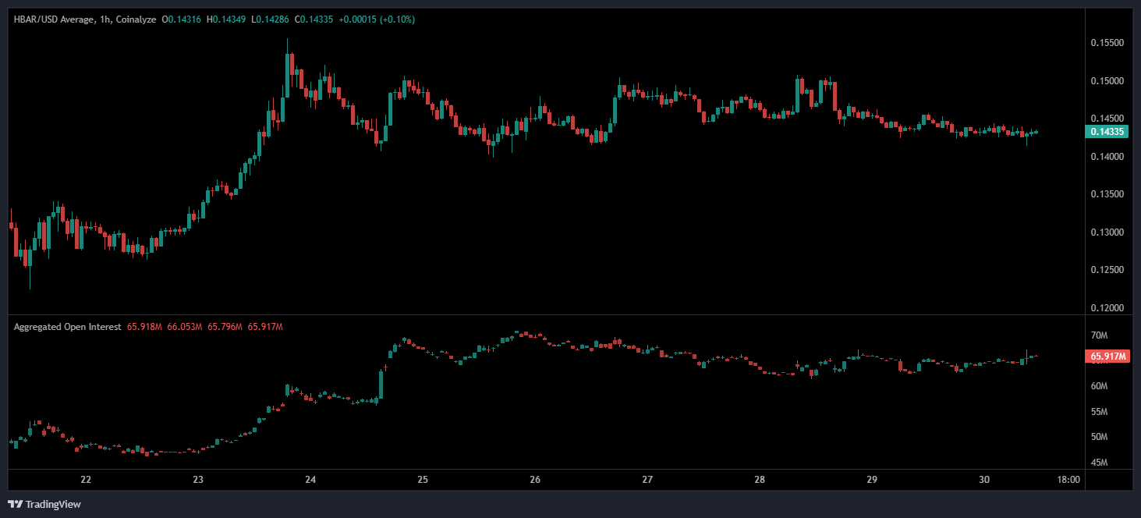Screen dimensions: 1141x518
Task: Click the 0.12000 price axis label
Action: pos(1107,308)
